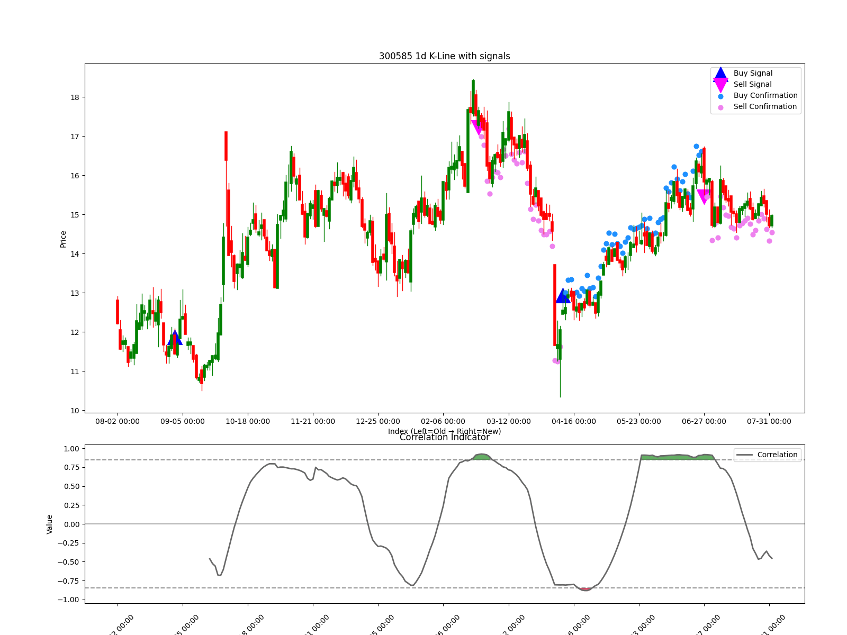This screenshot has width=847, height=635.
Task: Click the price tick label '12'
Action: point(75,332)
